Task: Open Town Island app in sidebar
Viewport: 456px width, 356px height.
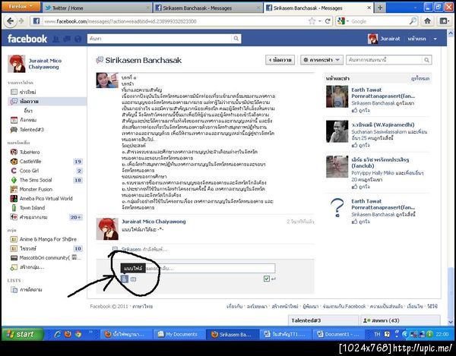Action: pyautogui.click(x=32, y=208)
